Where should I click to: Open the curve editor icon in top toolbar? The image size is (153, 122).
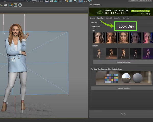pos(51,1)
